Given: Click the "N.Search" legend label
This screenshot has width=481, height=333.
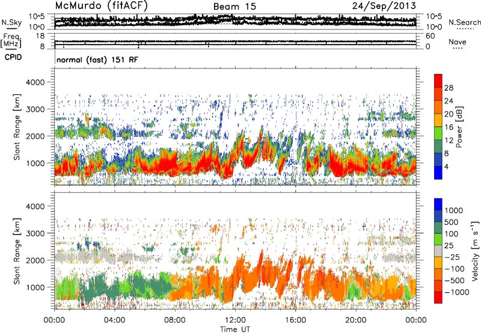Looking at the screenshot, I should (465, 22).
